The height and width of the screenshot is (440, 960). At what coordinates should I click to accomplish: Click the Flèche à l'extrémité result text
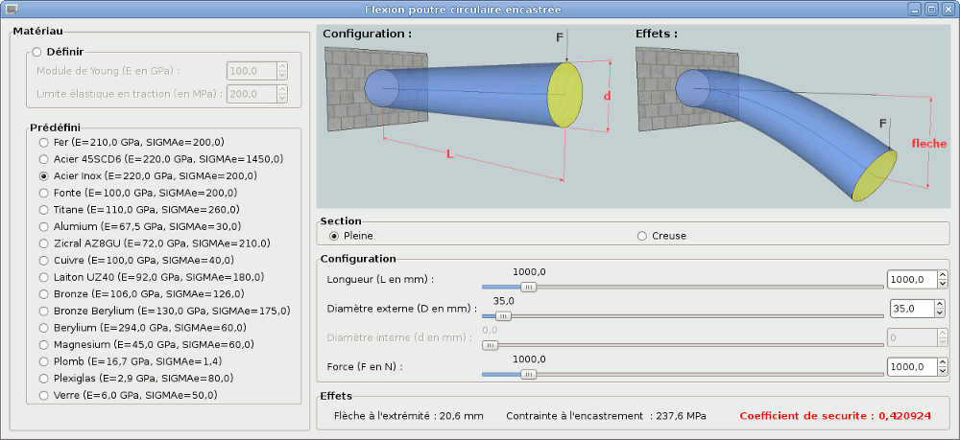409,416
